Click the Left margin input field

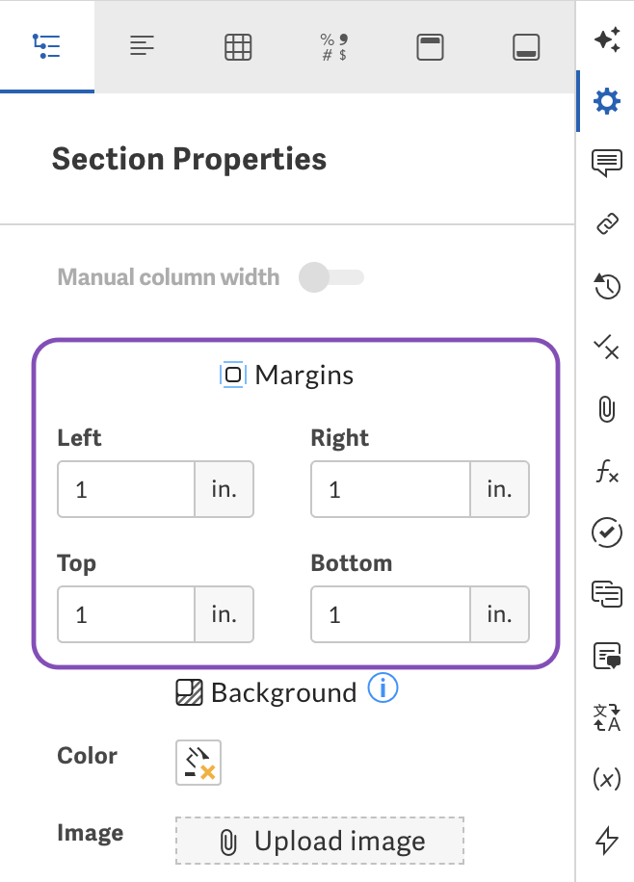click(x=125, y=489)
